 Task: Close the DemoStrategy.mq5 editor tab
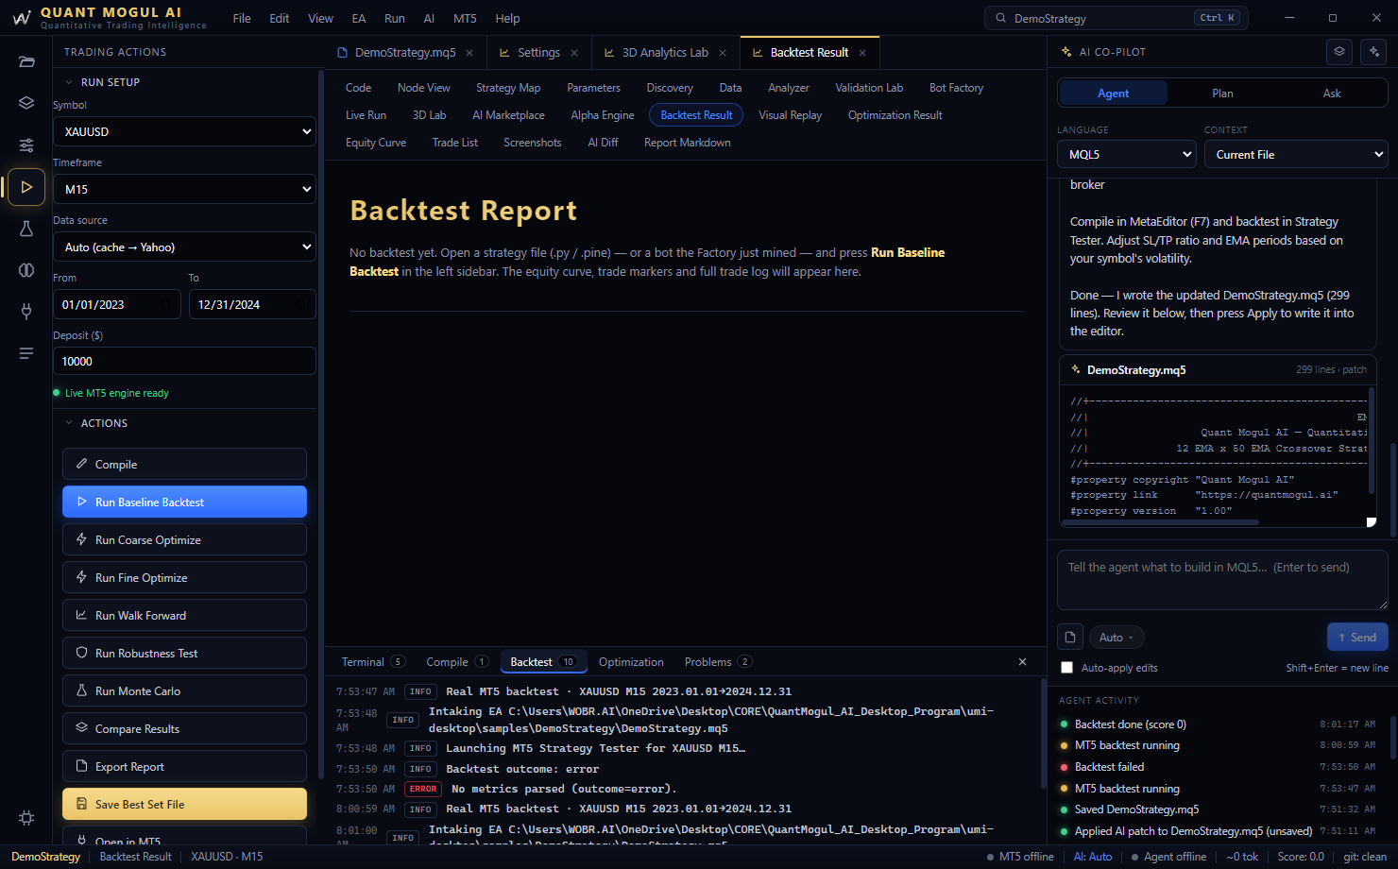click(x=469, y=53)
